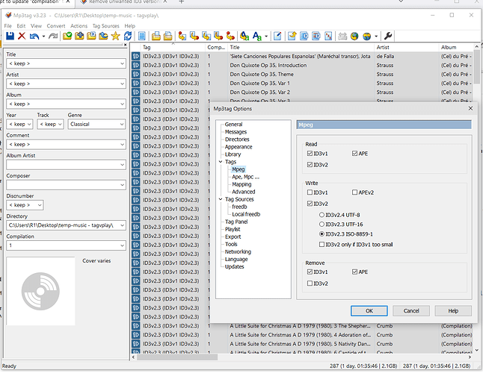The height and width of the screenshot is (373, 483).
Task: Click the second globe icon in toolbar
Action: pyautogui.click(x=366, y=36)
